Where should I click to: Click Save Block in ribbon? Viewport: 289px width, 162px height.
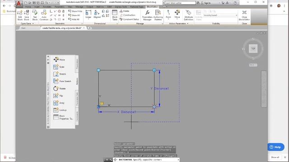tap(27, 15)
